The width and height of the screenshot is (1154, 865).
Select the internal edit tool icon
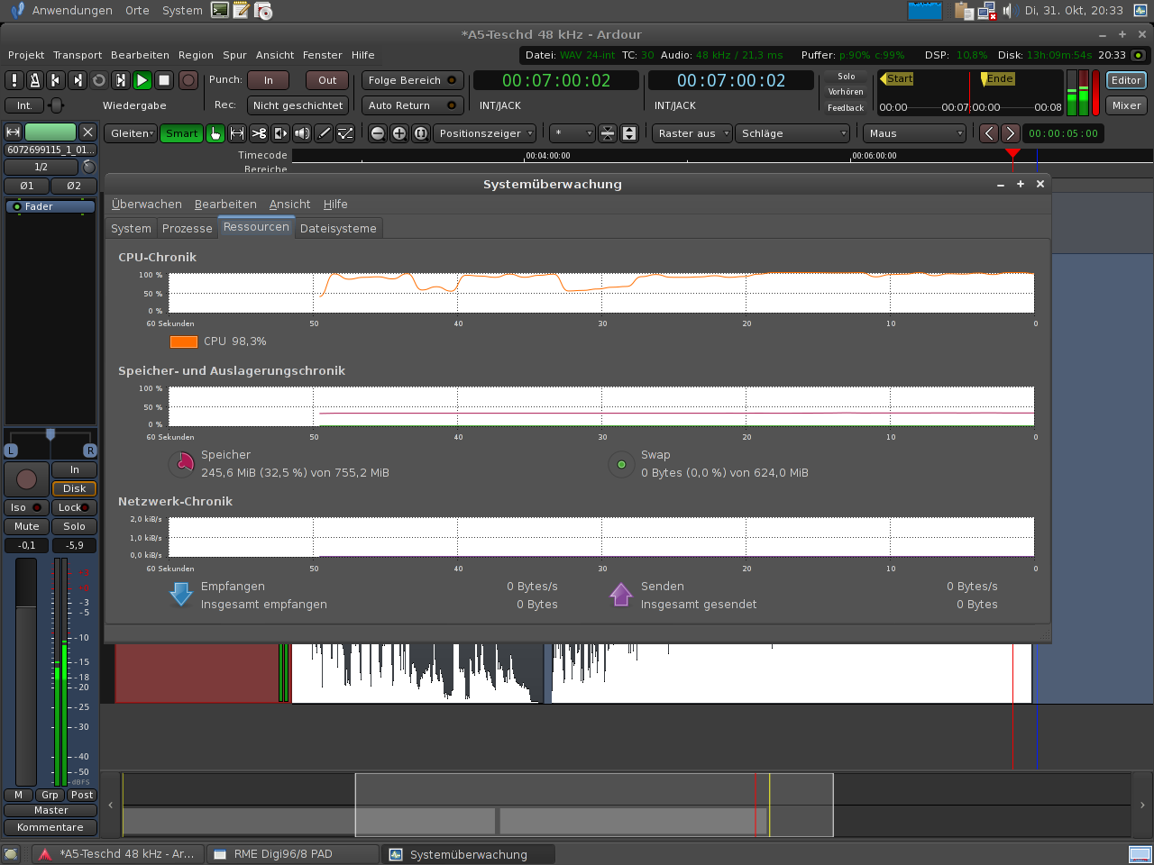(x=345, y=133)
